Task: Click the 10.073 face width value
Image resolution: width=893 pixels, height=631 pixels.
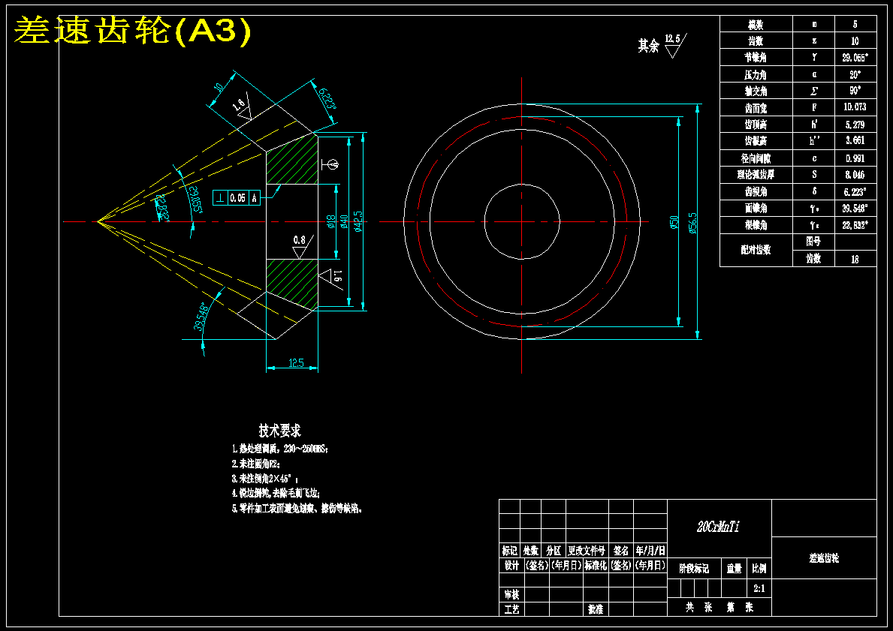Action: click(x=855, y=107)
